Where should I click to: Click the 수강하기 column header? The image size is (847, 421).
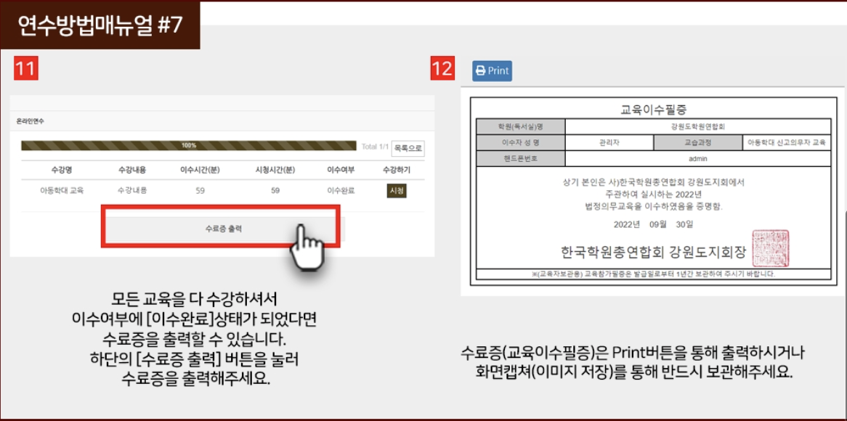397,170
